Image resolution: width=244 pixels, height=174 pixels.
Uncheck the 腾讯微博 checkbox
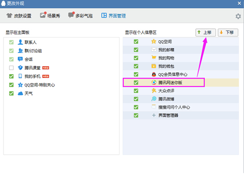(x=136, y=99)
